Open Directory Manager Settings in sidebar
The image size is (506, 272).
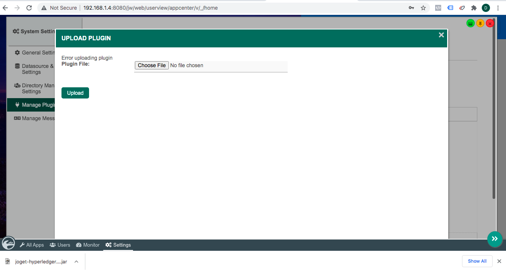(x=31, y=88)
